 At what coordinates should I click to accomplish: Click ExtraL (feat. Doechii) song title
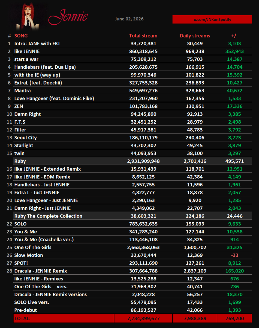(38, 83)
